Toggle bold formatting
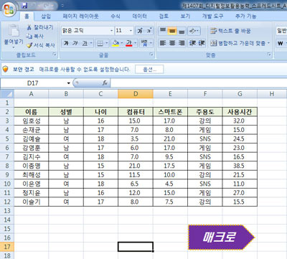287x259 pixels. pos(66,43)
